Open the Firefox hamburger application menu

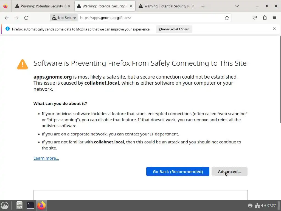274,18
